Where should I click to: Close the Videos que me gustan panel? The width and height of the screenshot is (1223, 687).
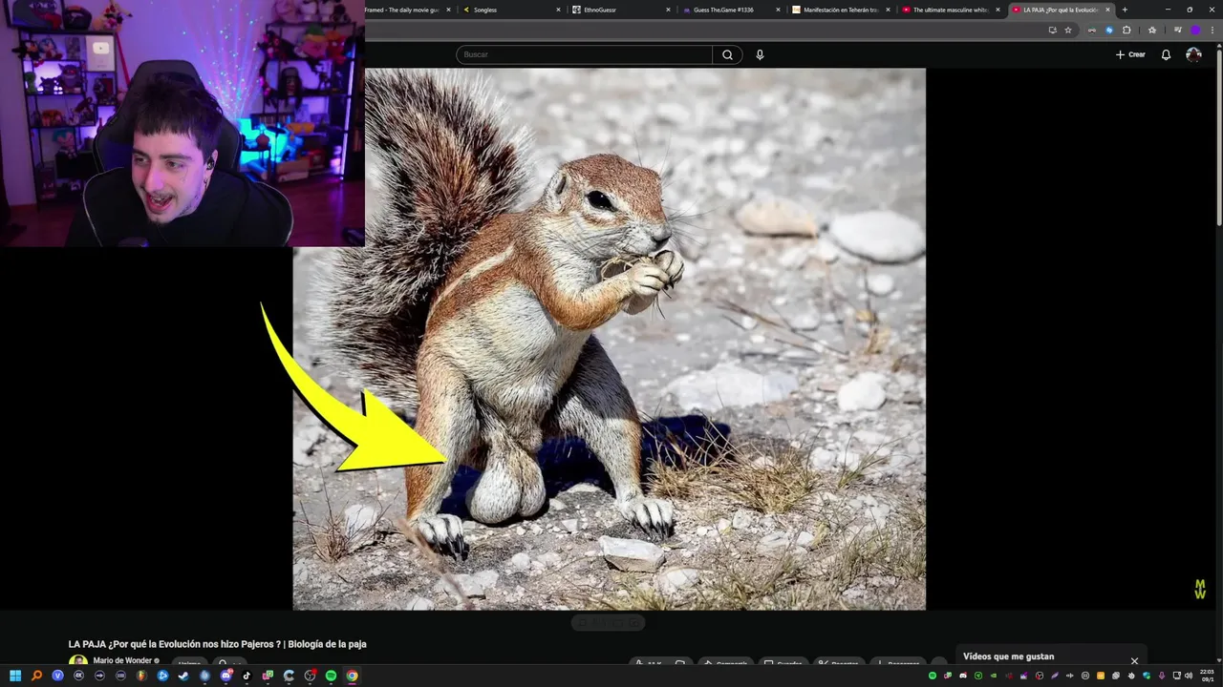click(1134, 660)
